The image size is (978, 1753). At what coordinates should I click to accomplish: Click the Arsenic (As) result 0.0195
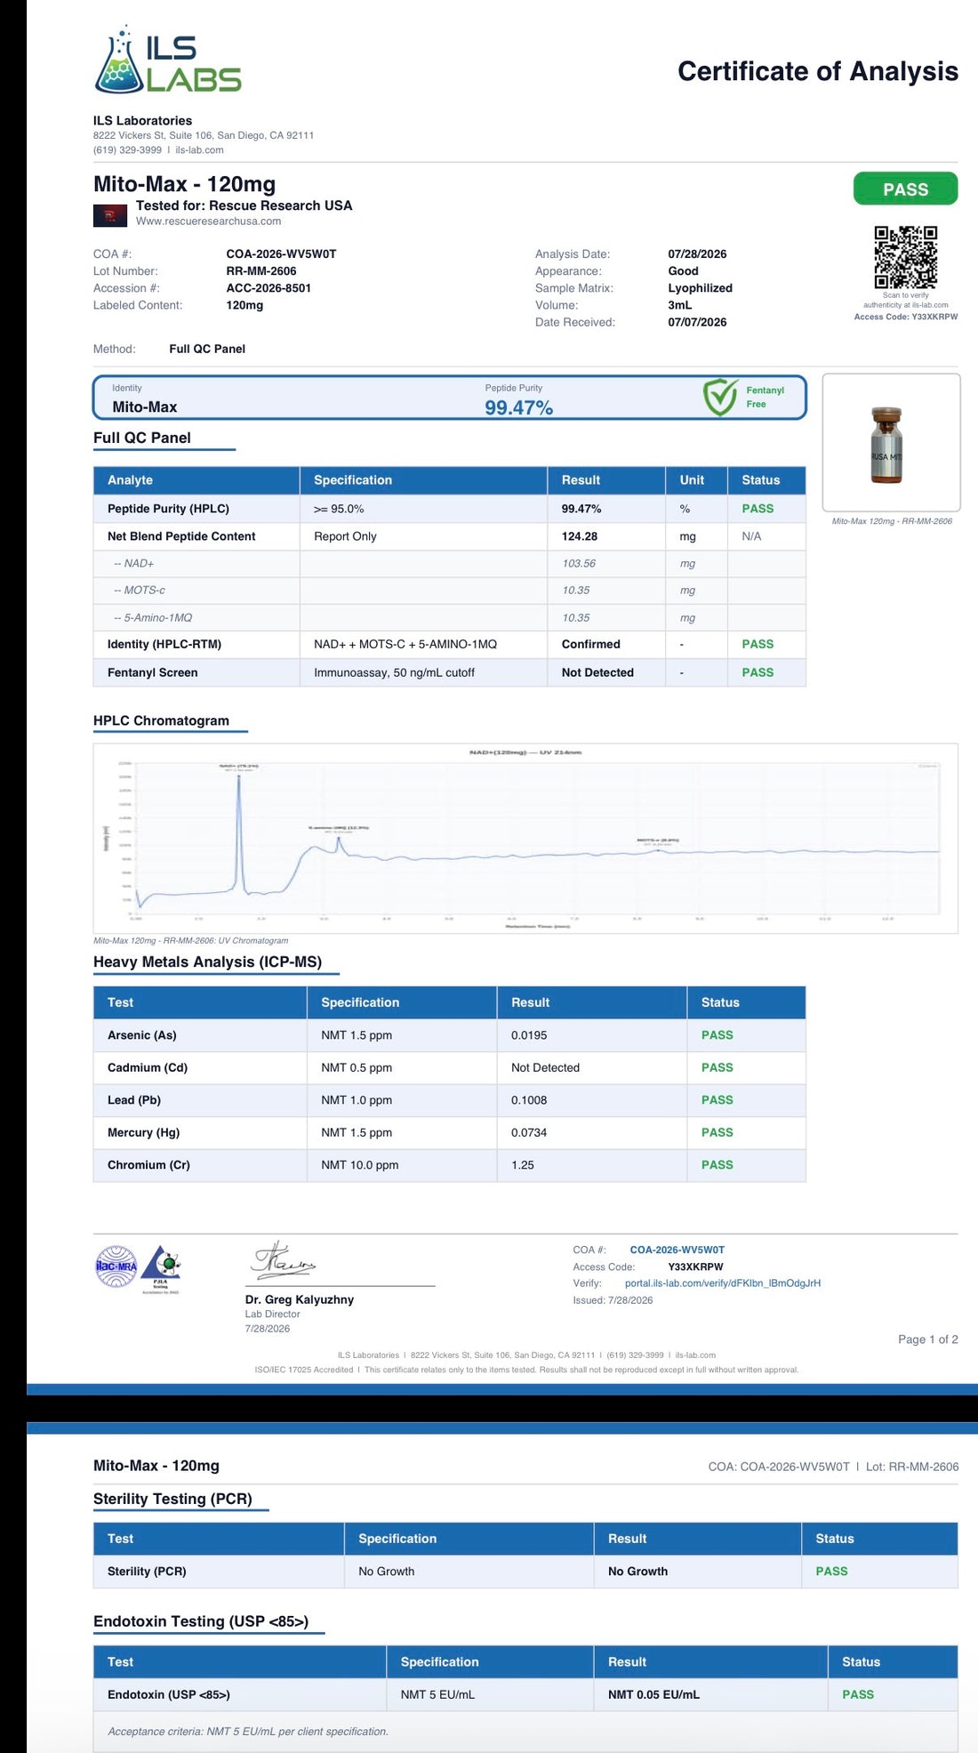tap(529, 1035)
